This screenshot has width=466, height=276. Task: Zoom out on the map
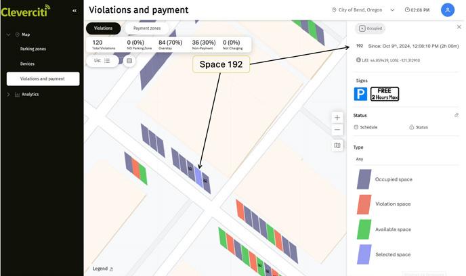pyautogui.click(x=337, y=130)
